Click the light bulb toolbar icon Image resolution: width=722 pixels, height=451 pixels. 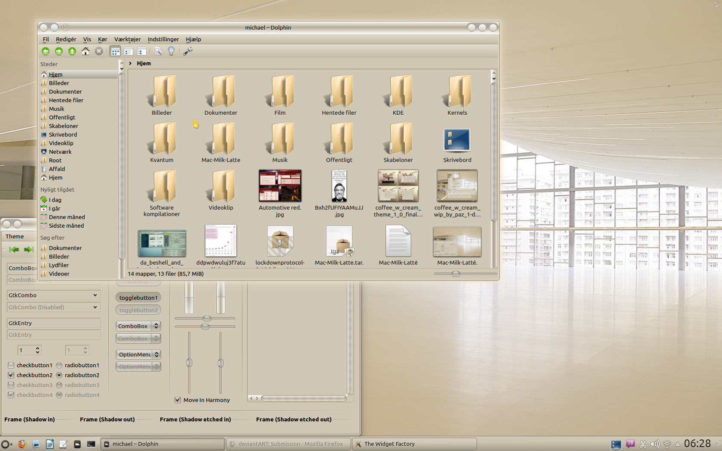[x=171, y=51]
